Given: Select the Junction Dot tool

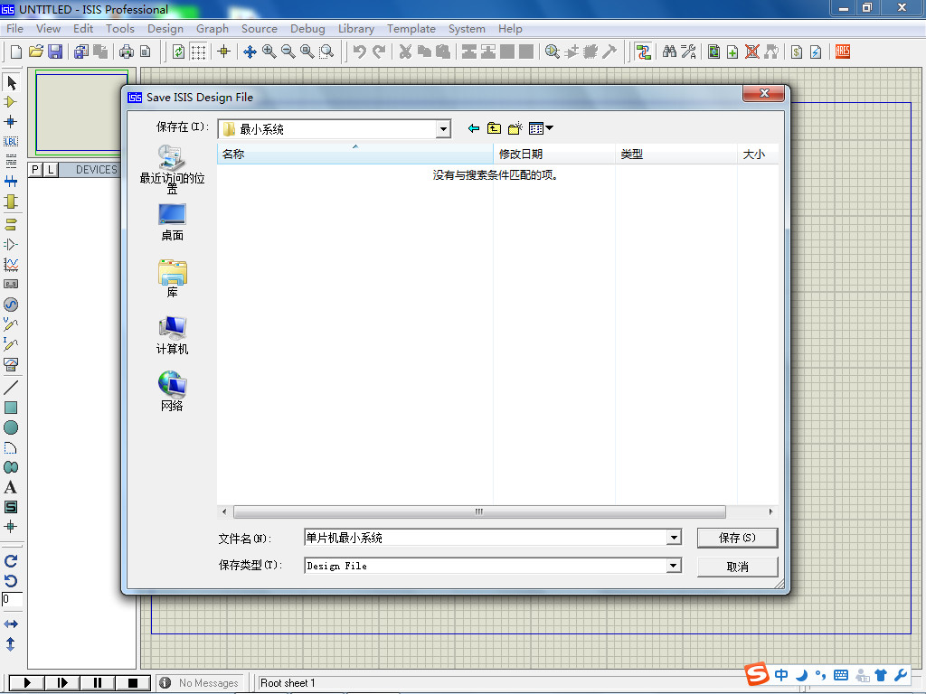Looking at the screenshot, I should [x=11, y=122].
